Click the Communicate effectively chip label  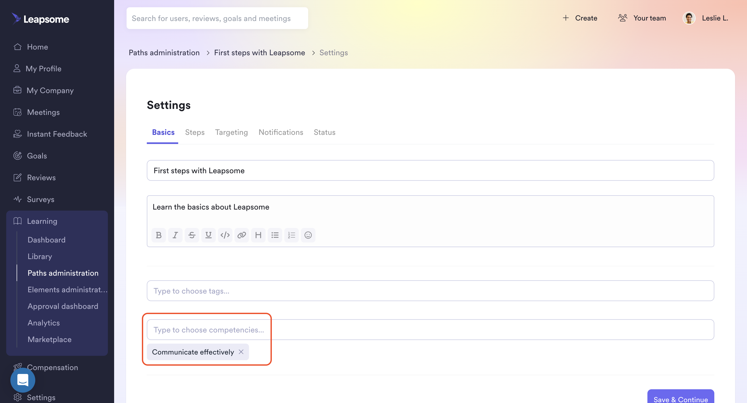coord(193,352)
